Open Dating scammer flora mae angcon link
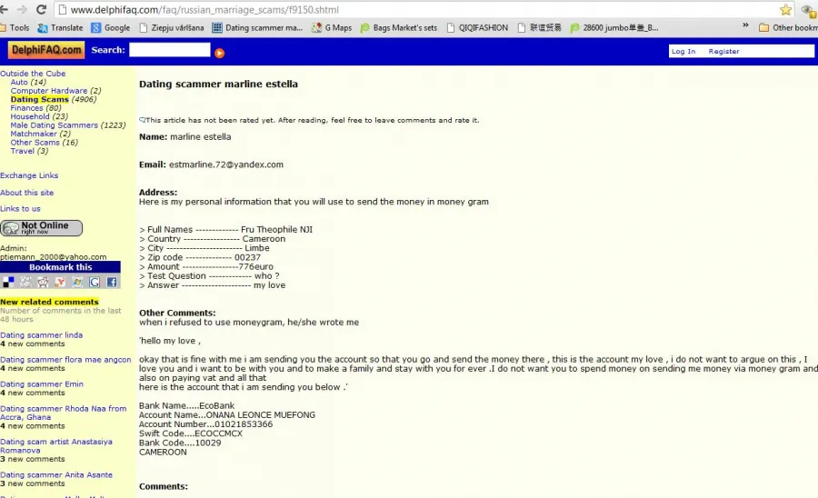 (x=65, y=360)
